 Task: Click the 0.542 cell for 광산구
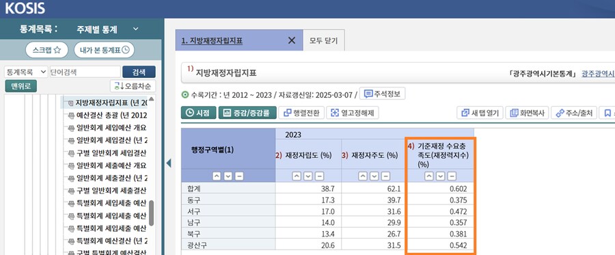440,245
